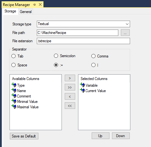Close the Recipe Manager tab
This screenshot has height=147, width=151.
pos(40,4)
